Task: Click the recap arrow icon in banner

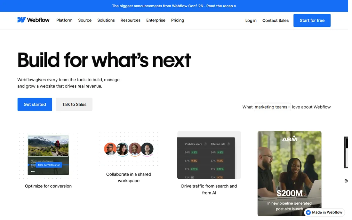Action: tap(235, 6)
